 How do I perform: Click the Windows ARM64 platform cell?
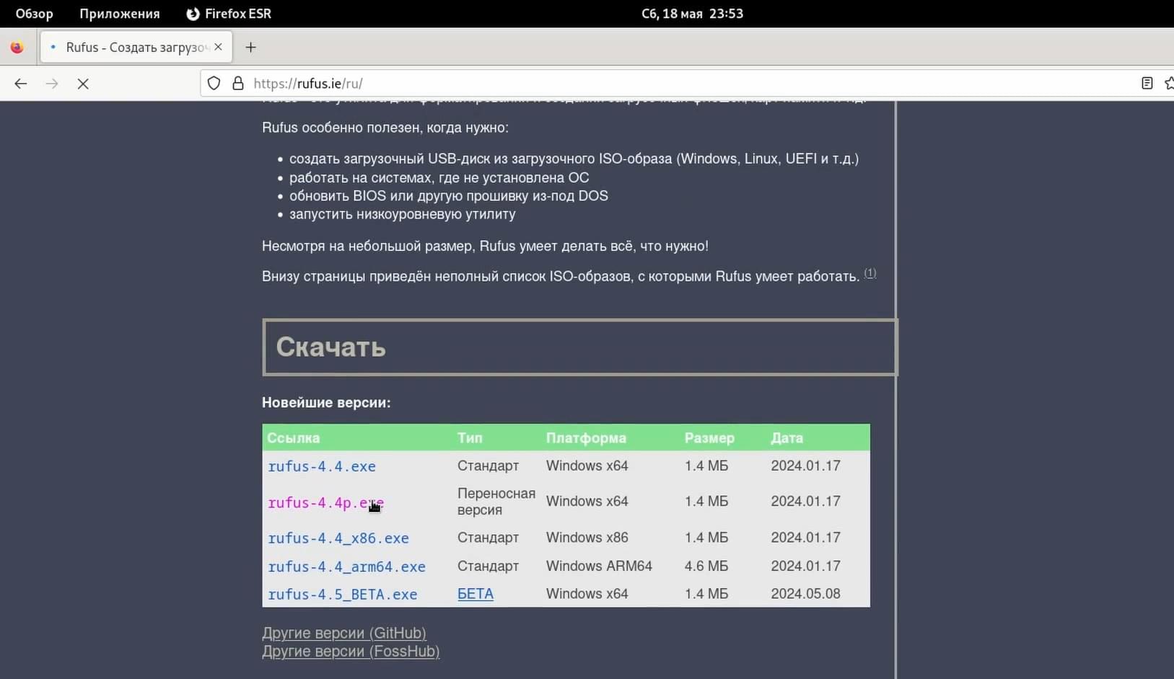coord(599,566)
